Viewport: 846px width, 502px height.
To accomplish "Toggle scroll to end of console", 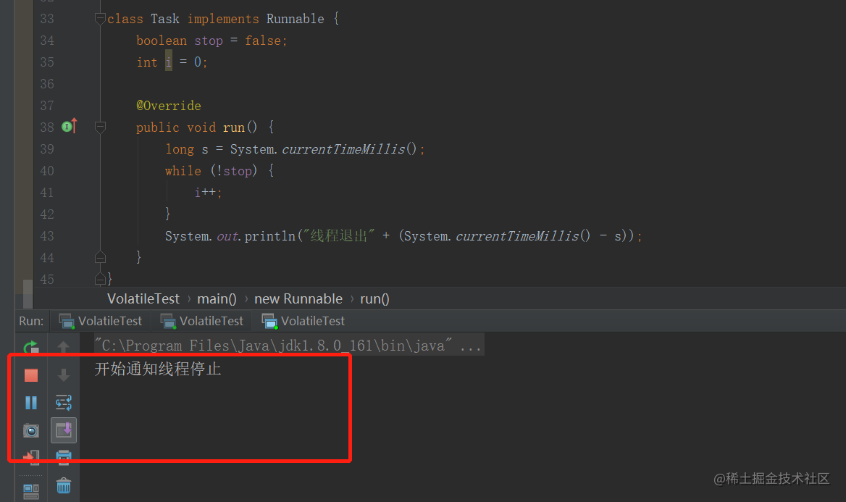I will (x=64, y=430).
